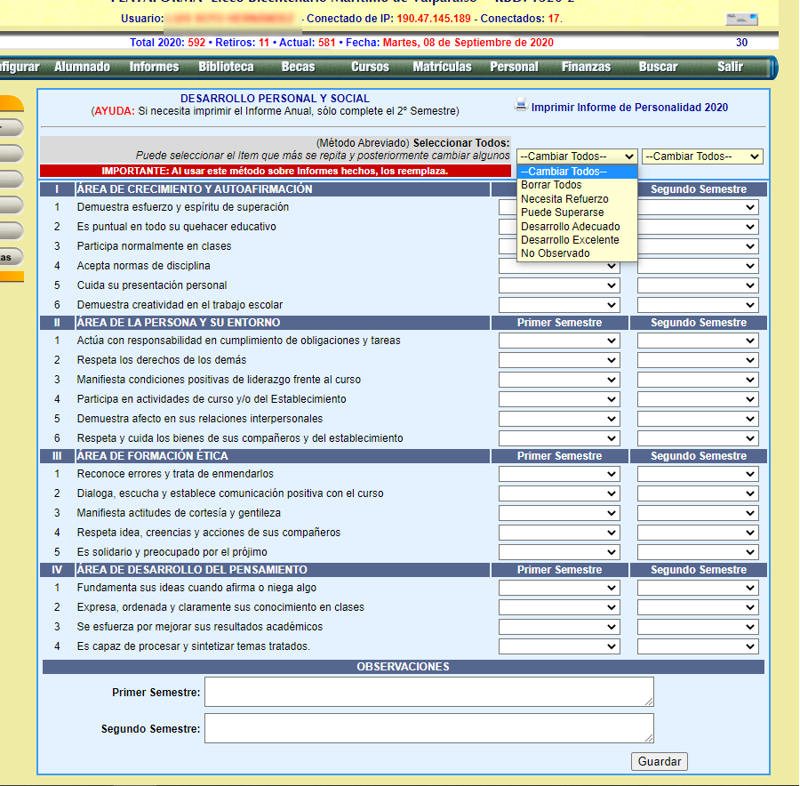This screenshot has height=786, width=800.
Task: Select 'Desarrollo Excelente' option
Action: click(577, 240)
